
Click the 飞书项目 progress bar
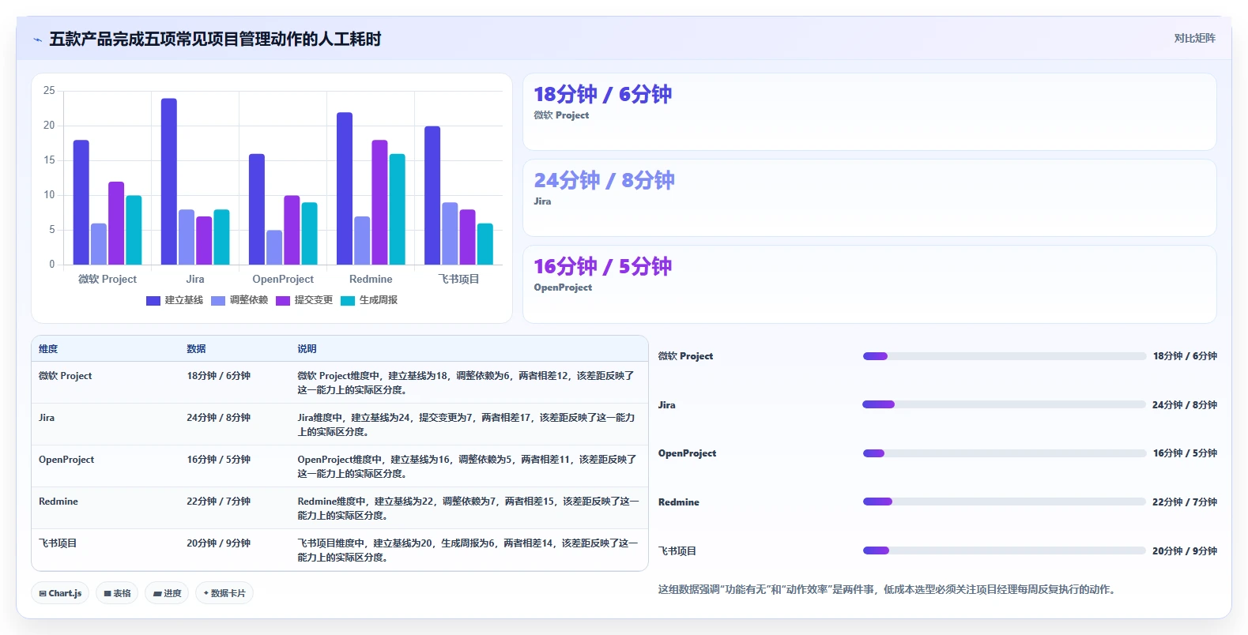pyautogui.click(x=1004, y=550)
